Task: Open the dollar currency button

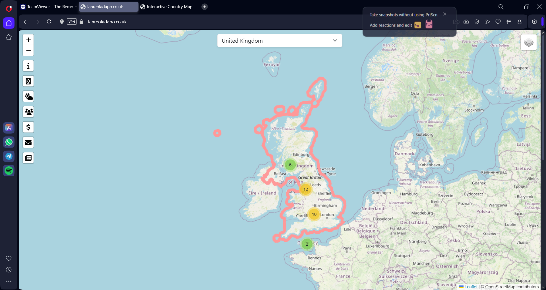Action: point(28,127)
